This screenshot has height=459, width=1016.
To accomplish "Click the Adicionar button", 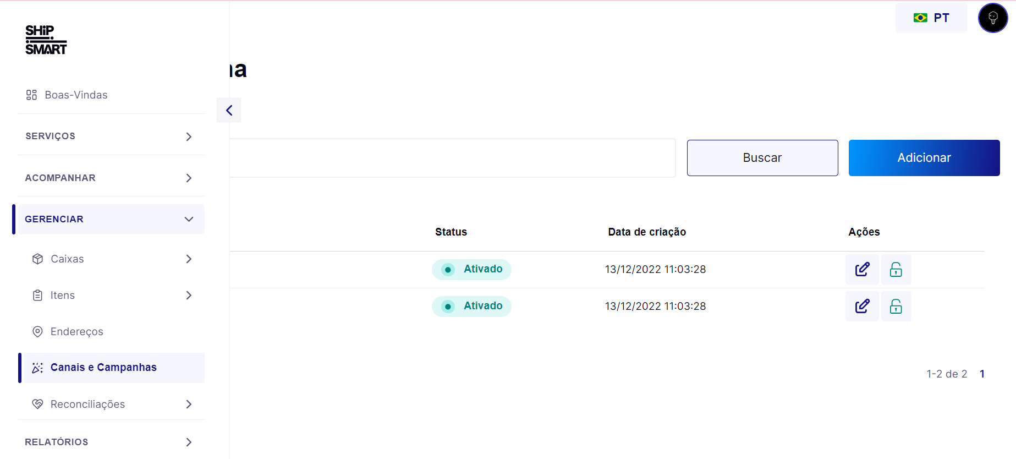I will point(924,158).
